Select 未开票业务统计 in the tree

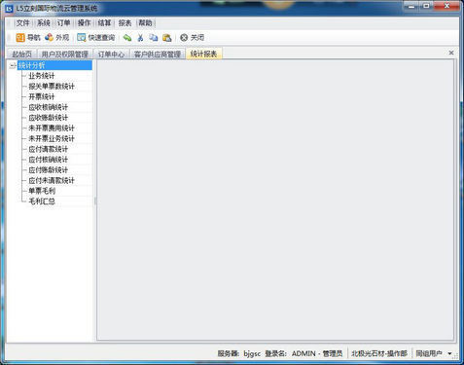coord(52,138)
